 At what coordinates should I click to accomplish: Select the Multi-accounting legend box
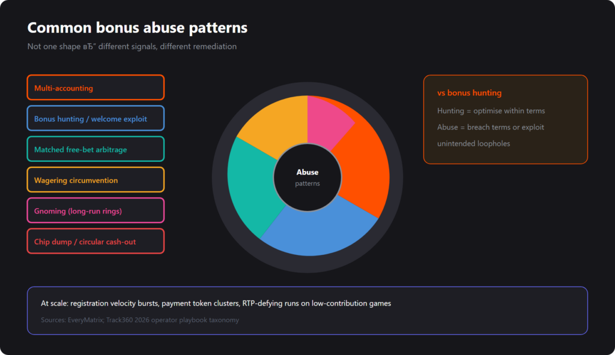click(95, 88)
